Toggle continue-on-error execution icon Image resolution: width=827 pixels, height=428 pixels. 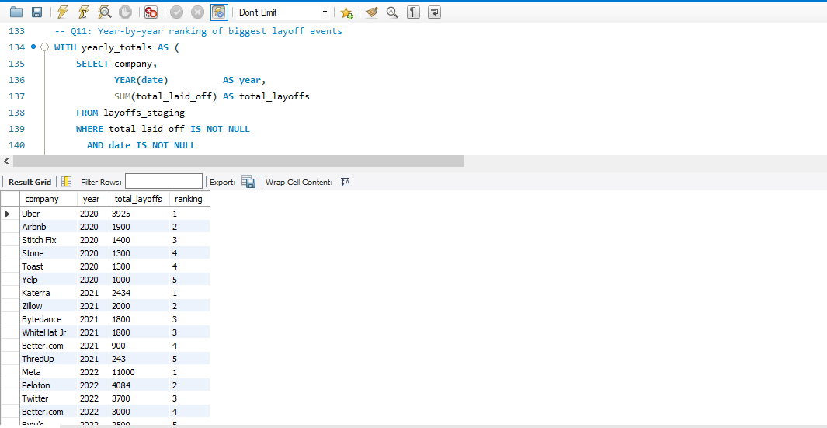[151, 12]
